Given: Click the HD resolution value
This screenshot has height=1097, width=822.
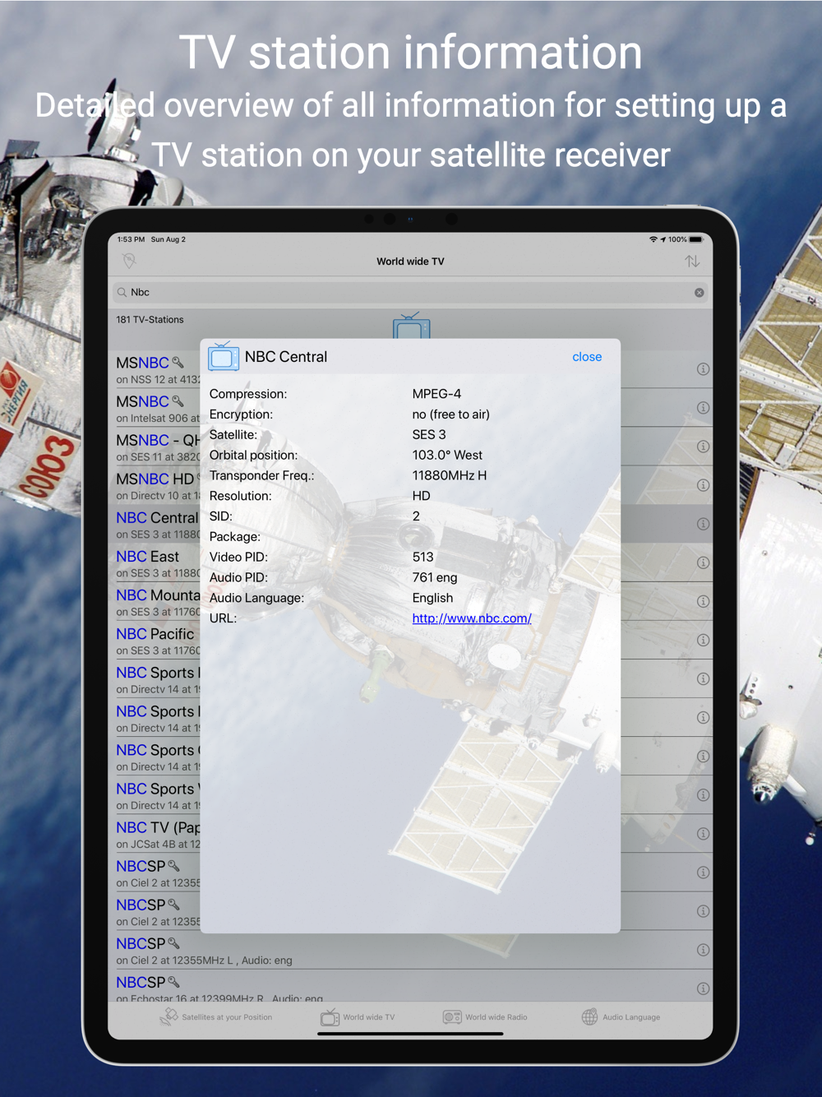Looking at the screenshot, I should (x=421, y=496).
